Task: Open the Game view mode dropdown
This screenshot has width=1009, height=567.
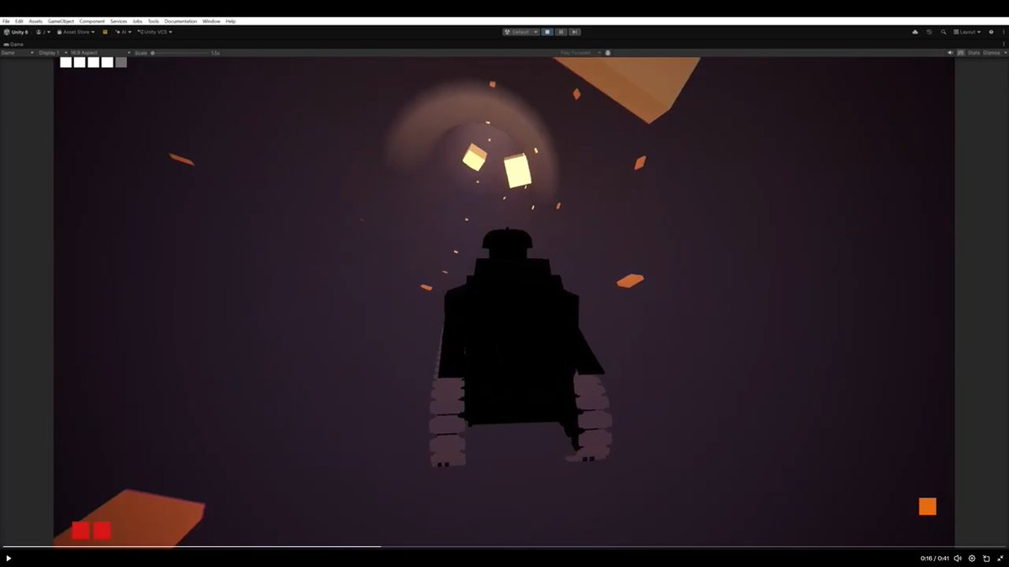Action: (18, 53)
